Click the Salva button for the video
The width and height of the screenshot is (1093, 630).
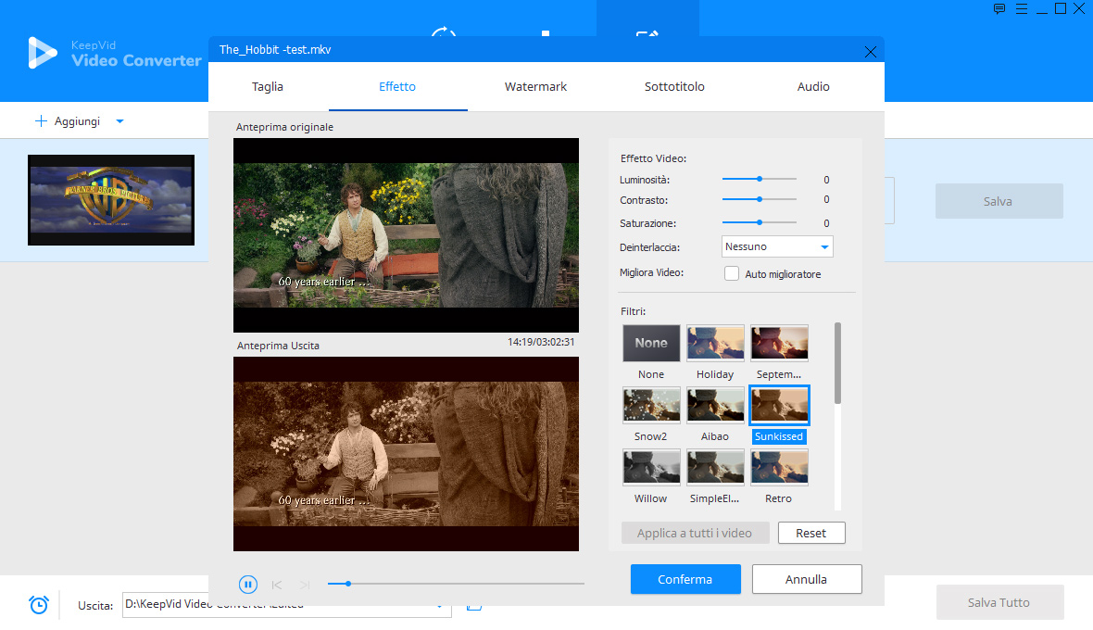pyautogui.click(x=999, y=201)
